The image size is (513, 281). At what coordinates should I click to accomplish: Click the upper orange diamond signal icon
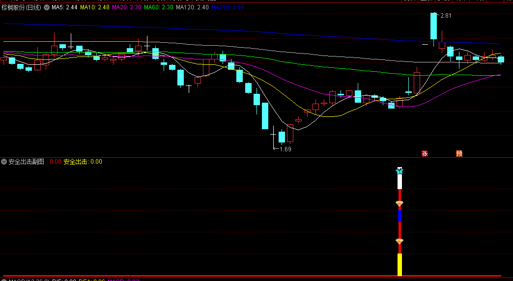pos(399,203)
